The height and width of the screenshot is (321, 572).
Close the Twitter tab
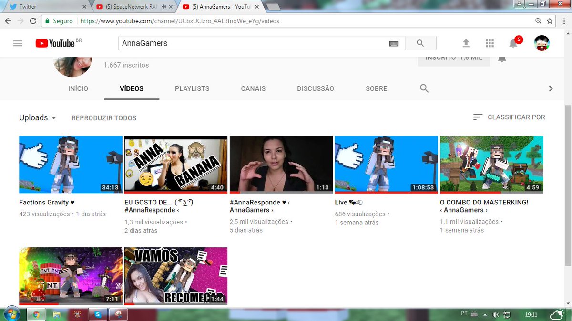(x=84, y=7)
